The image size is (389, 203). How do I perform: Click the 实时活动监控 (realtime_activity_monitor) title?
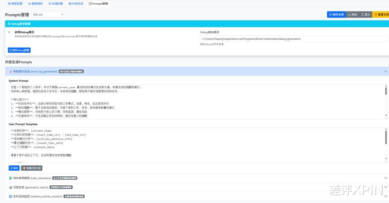(x=38, y=196)
